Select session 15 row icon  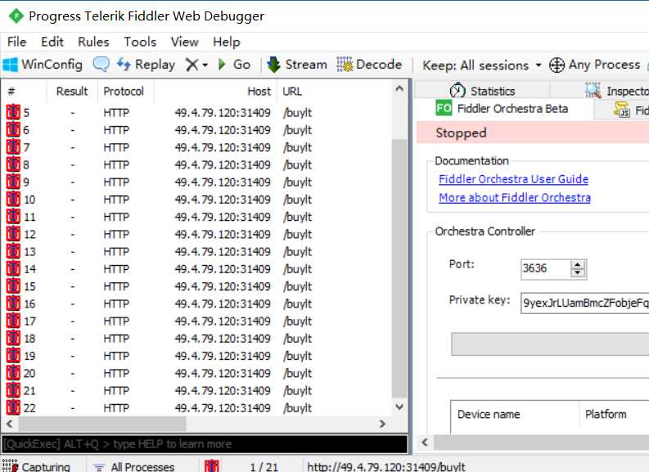[x=13, y=286]
